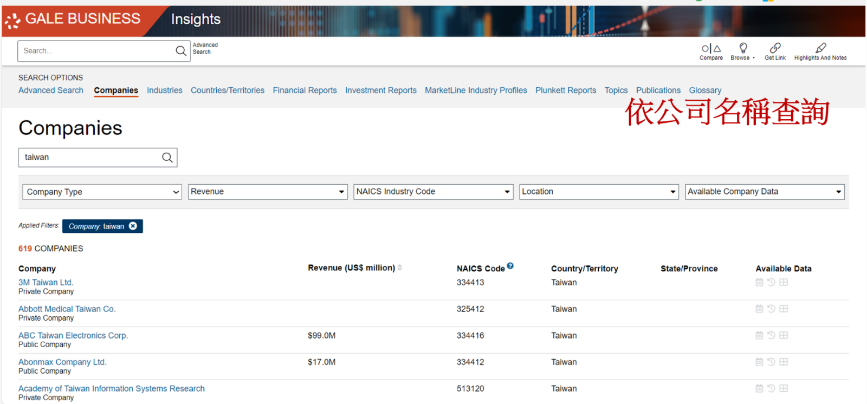Image resolution: width=867 pixels, height=404 pixels.
Task: Open Highlights And Notes tool
Action: [x=820, y=49]
